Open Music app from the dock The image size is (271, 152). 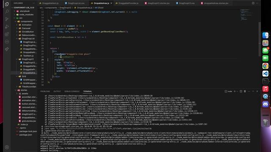(265, 89)
